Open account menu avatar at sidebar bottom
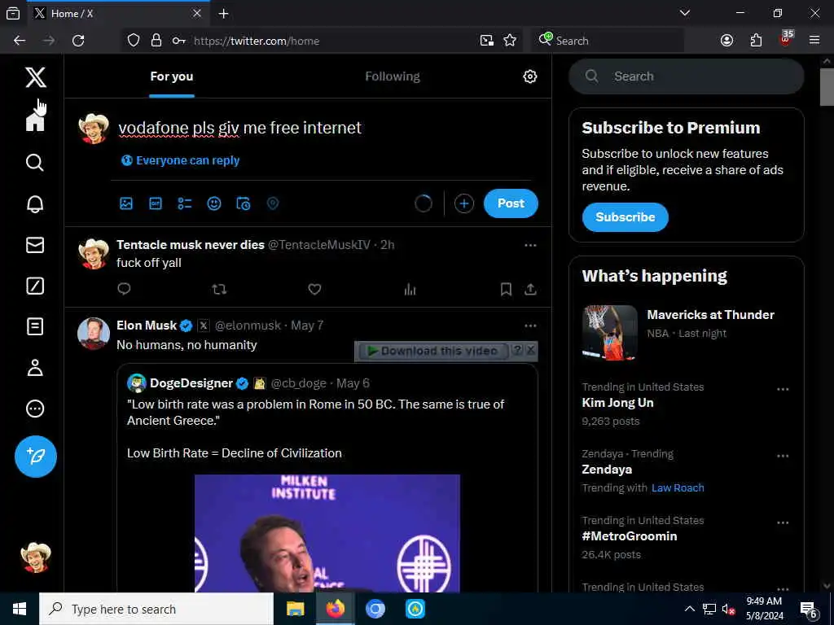The image size is (834, 625). 36,557
